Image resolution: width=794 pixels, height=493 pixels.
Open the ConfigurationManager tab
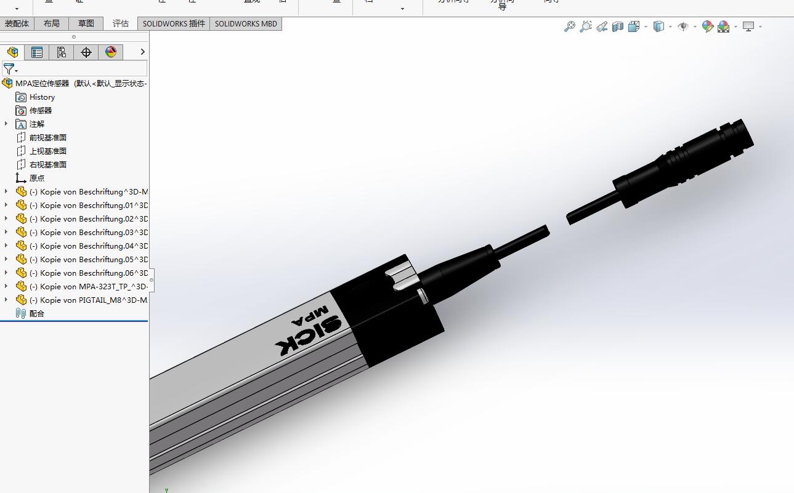[62, 52]
